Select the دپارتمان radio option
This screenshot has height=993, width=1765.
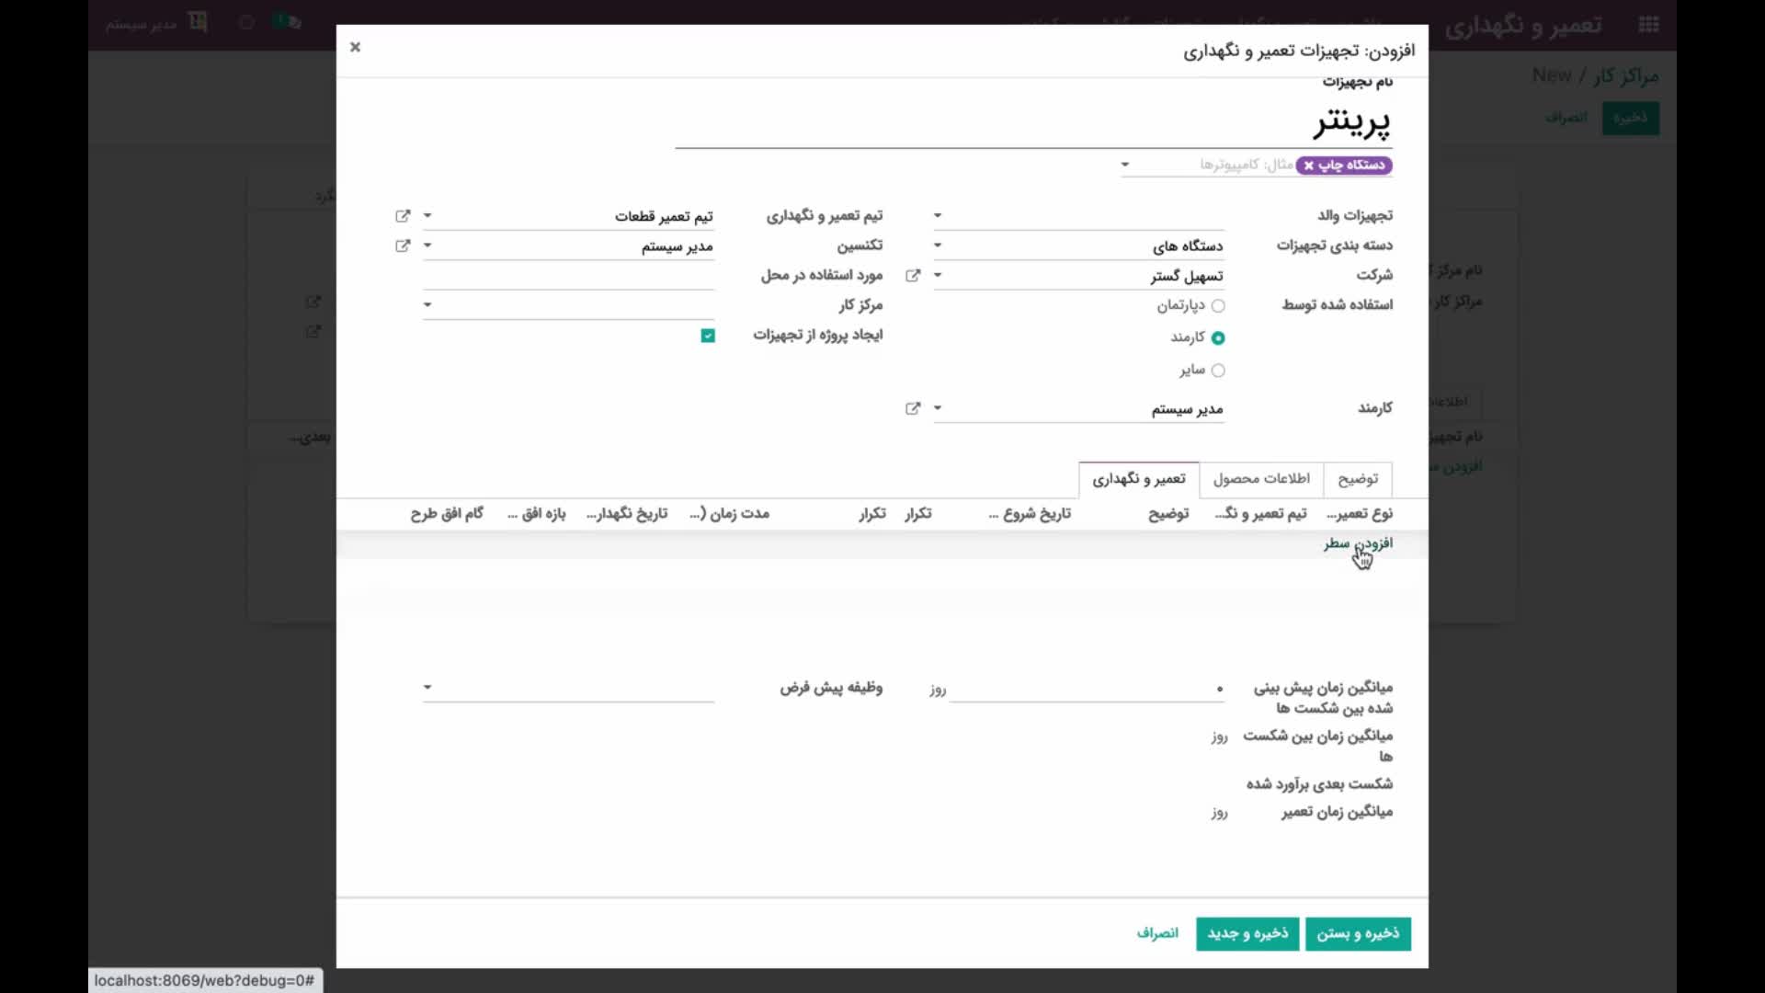(x=1218, y=305)
